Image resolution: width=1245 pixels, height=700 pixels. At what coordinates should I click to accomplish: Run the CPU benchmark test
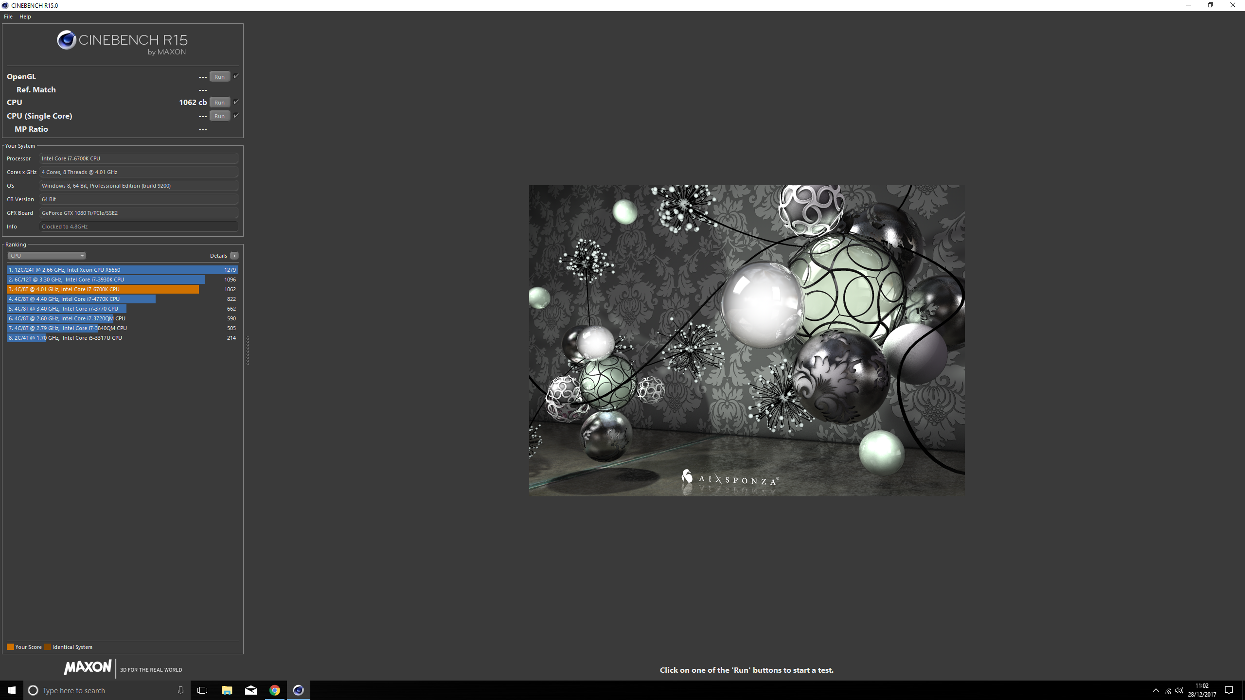[220, 103]
